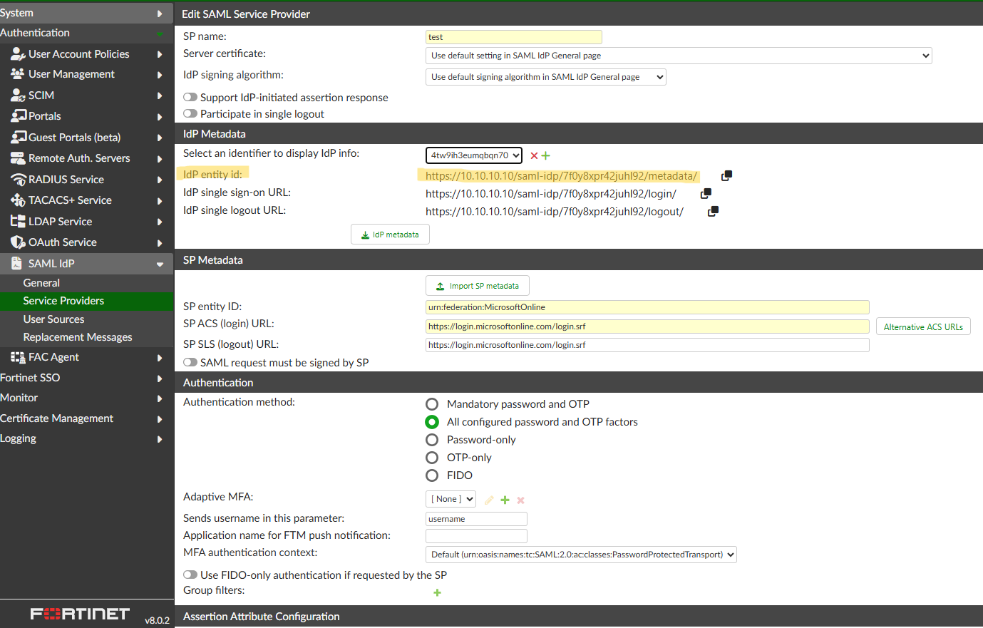
Task: Open the IdP identifier selection dropdown
Action: (x=474, y=155)
